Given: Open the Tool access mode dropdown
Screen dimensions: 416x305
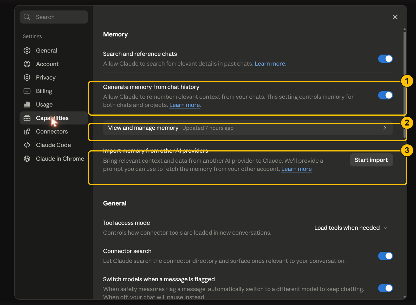Looking at the screenshot, I should tap(351, 228).
